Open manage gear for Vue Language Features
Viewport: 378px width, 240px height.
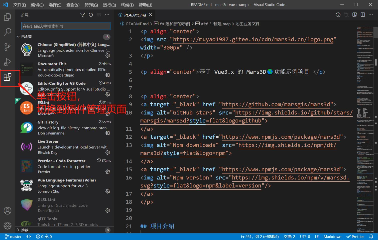click(x=108, y=191)
